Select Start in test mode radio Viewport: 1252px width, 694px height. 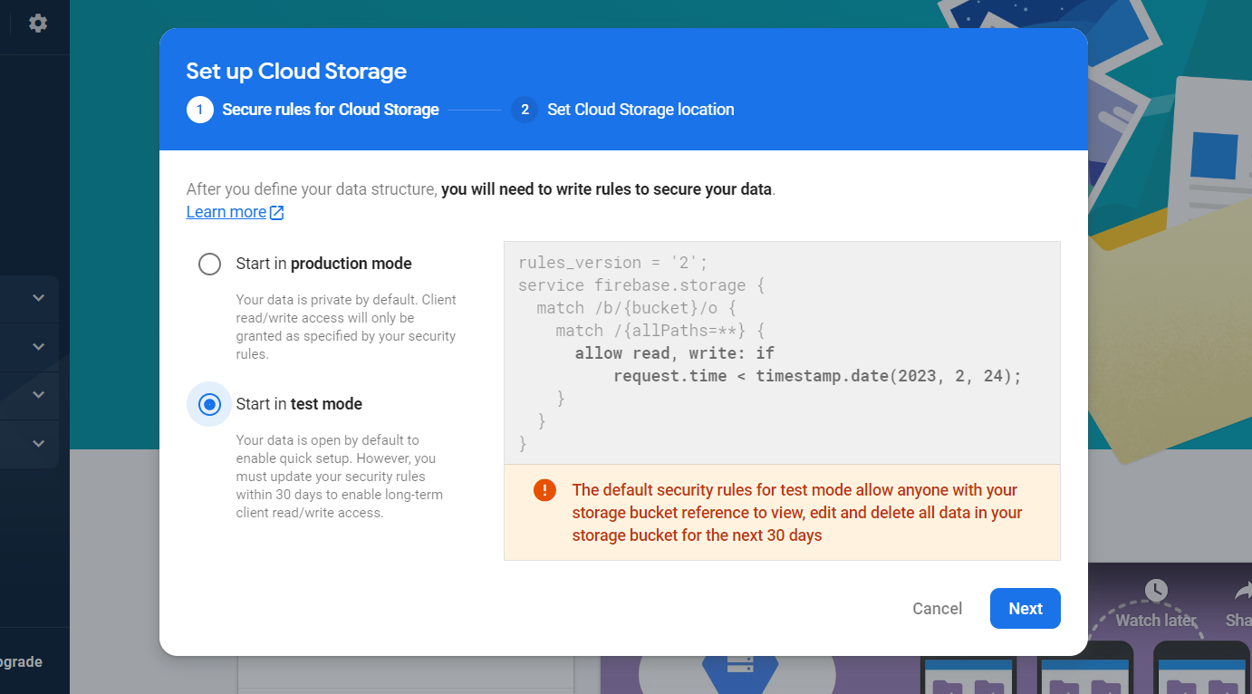(x=209, y=404)
